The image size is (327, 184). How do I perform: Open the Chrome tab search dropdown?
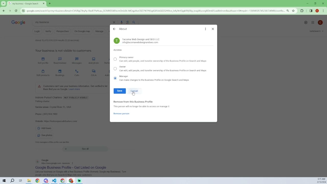tap(3, 4)
